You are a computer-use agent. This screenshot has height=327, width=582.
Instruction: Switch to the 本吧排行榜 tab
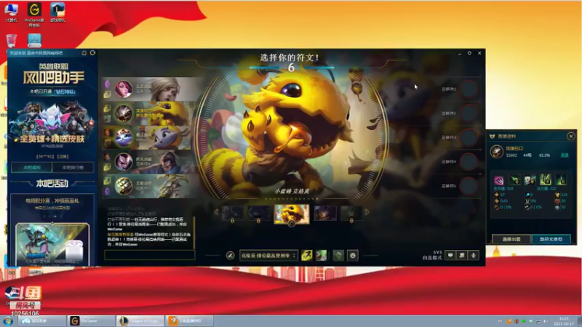72,168
